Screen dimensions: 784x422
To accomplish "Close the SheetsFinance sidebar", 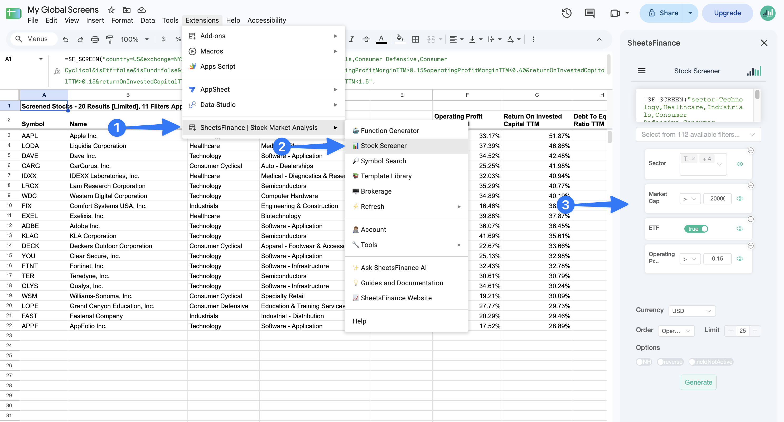I will pos(764,43).
